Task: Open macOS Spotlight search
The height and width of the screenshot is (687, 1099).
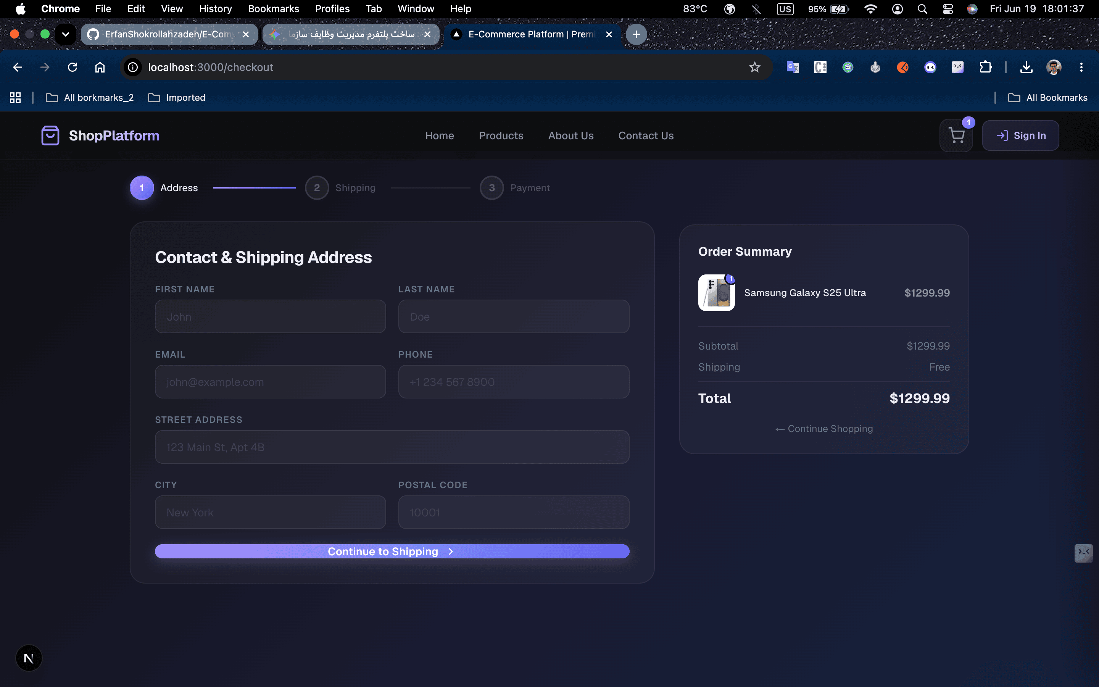Action: (922, 9)
